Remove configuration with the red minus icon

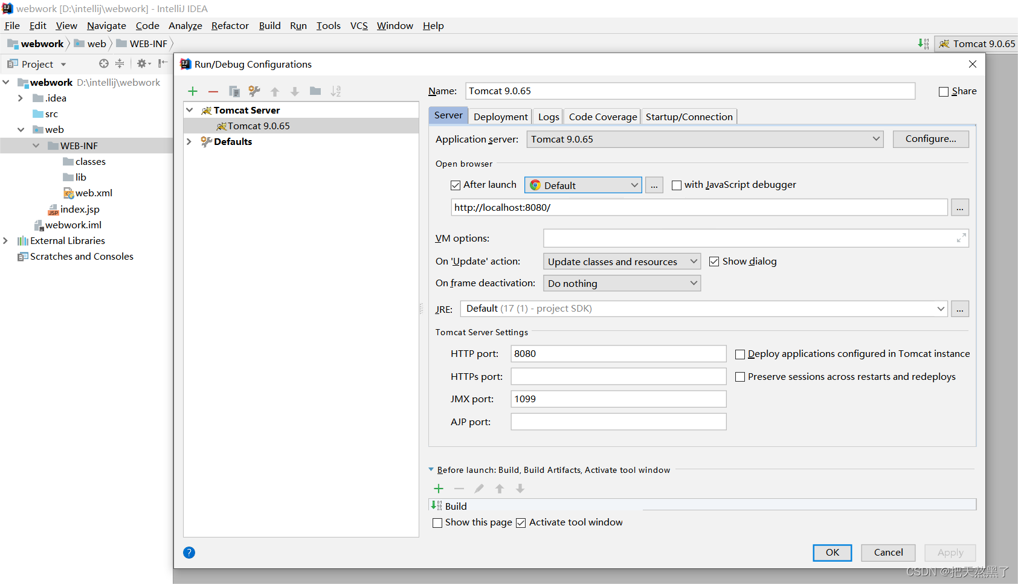(x=213, y=92)
